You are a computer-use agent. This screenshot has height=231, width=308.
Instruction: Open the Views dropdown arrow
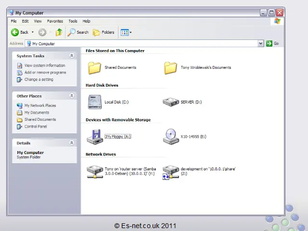pyautogui.click(x=130, y=32)
